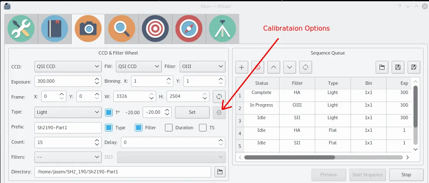Move the queue job up
This screenshot has width=429, height=183.
click(x=274, y=67)
